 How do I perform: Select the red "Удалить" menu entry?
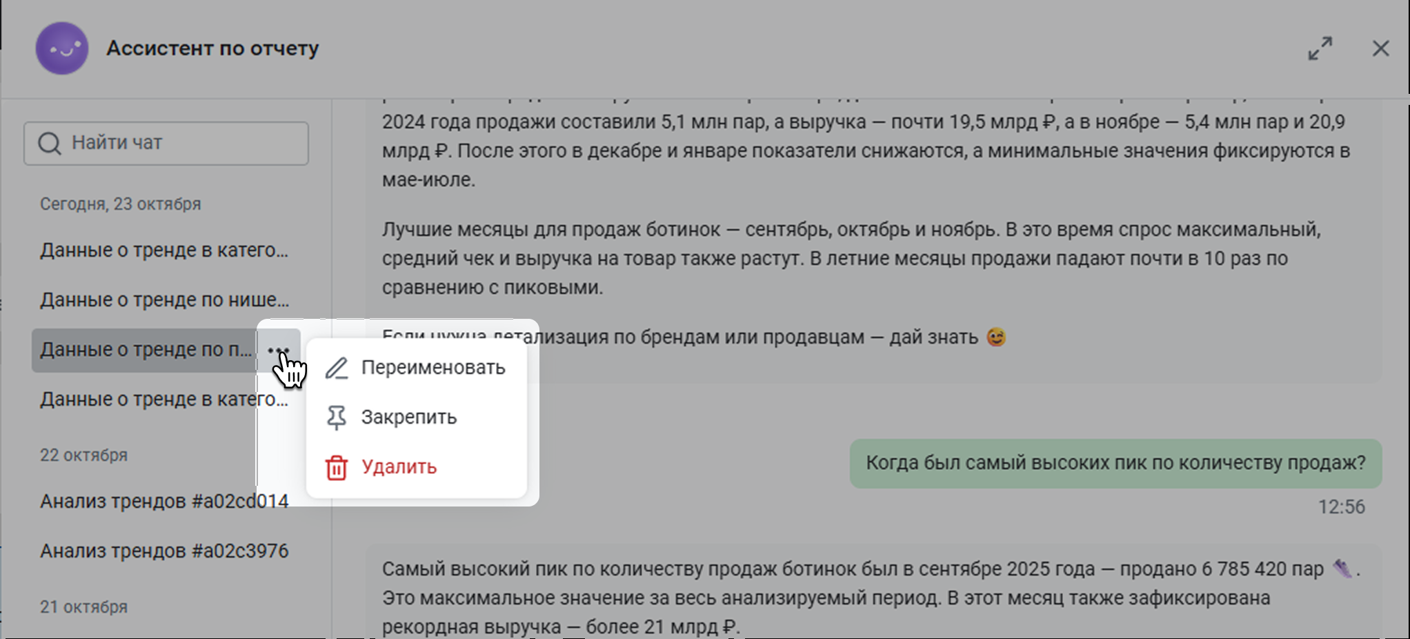click(399, 467)
